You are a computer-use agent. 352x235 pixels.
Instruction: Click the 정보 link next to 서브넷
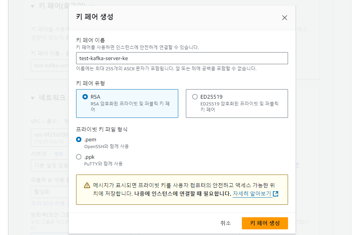pos(59,154)
